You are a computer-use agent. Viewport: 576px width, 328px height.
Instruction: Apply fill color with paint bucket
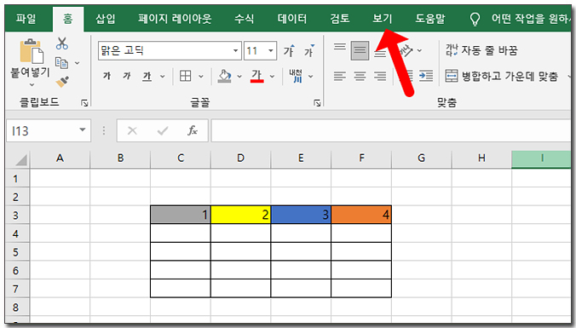coord(224,76)
